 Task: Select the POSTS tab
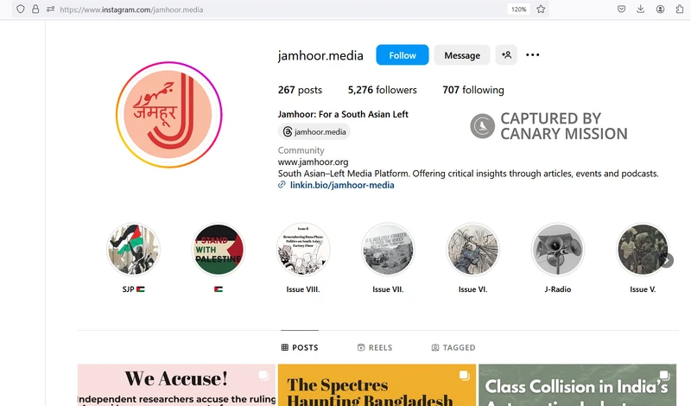[300, 347]
